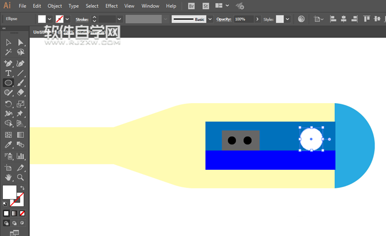Pick the Puppet Warp pin tool
Viewport: 386px width, 236px height.
(x=20, y=114)
